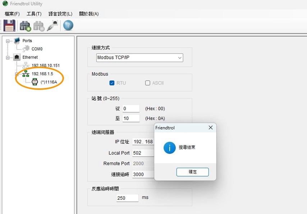307x214 pixels.
Task: Open help via blue question mark icon
Action: coord(68,25)
